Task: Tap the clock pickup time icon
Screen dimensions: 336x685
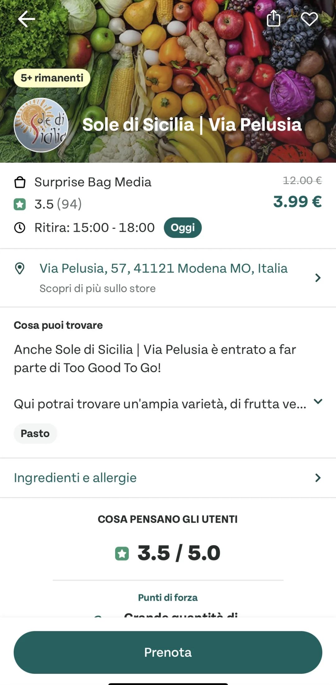Action: [20, 228]
